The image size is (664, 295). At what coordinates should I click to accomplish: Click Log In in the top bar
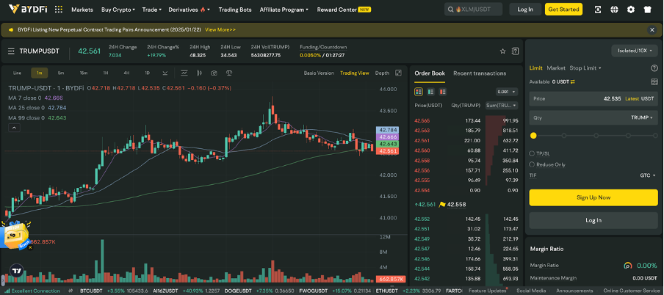[x=525, y=10]
